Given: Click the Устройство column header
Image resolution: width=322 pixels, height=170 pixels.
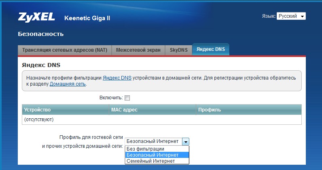Looking at the screenshot, I should click(66, 110).
